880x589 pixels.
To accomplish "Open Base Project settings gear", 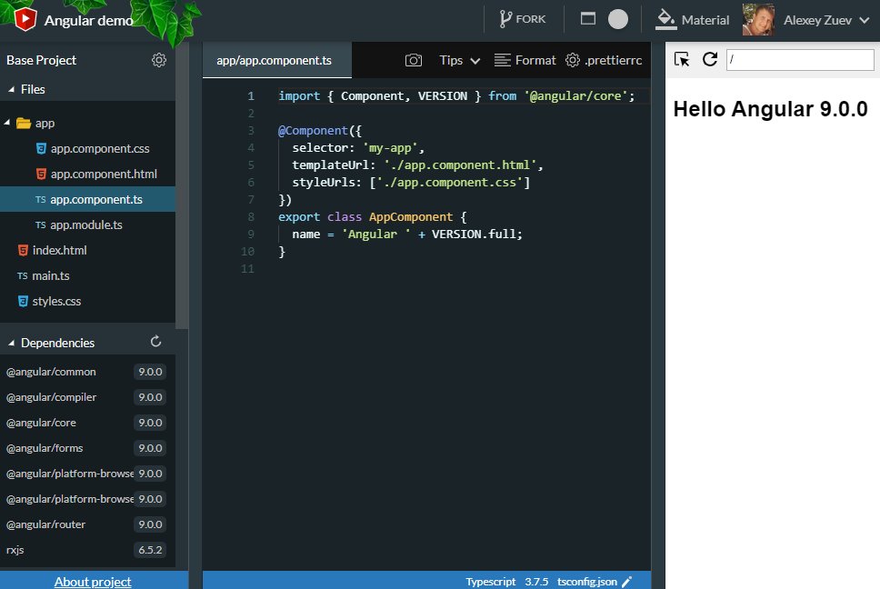I will 159,60.
